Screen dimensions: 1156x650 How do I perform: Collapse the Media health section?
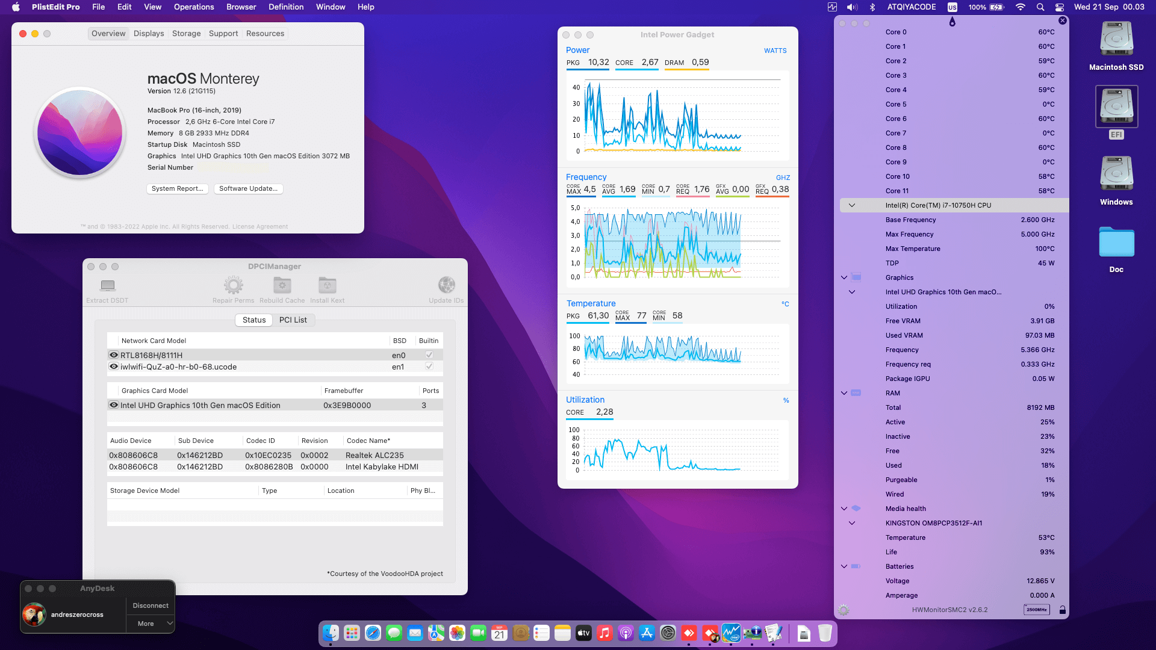pos(844,509)
